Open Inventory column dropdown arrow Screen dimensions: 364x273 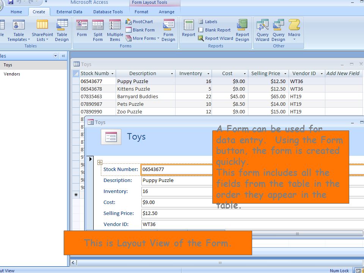[208, 74]
